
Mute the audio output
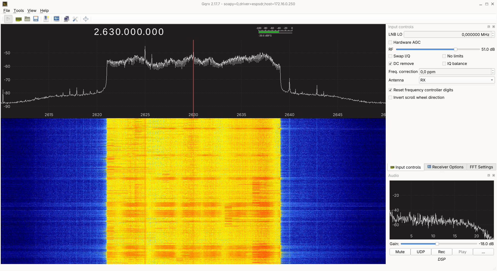(400, 252)
